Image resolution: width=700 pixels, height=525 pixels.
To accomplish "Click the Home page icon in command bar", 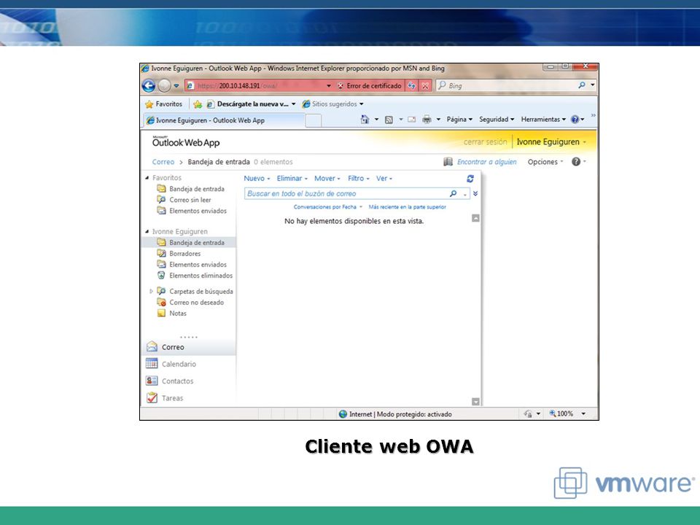I will [365, 119].
